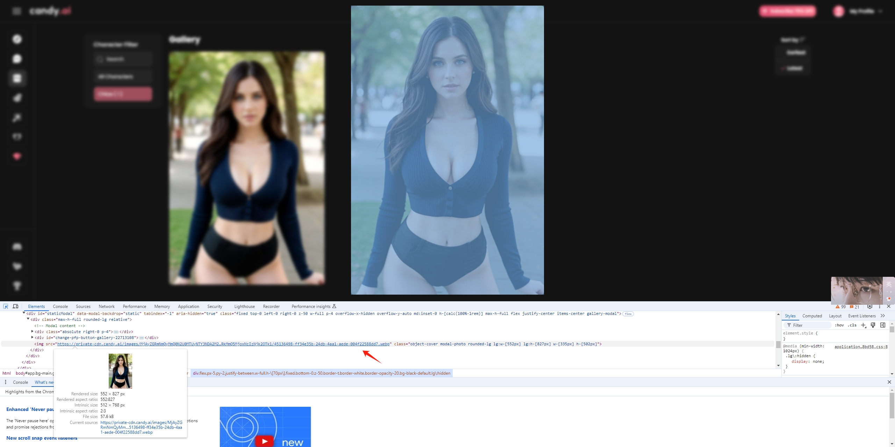Click the image source URL link

pyautogui.click(x=222, y=344)
